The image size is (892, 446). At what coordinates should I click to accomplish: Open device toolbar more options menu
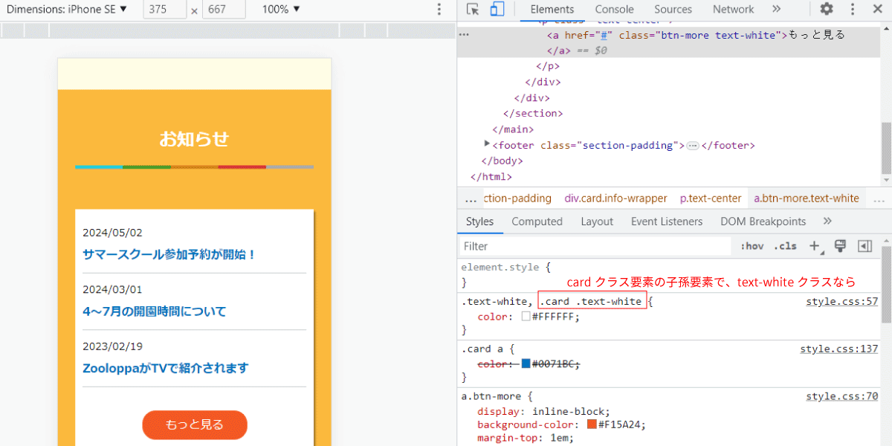[x=439, y=9]
